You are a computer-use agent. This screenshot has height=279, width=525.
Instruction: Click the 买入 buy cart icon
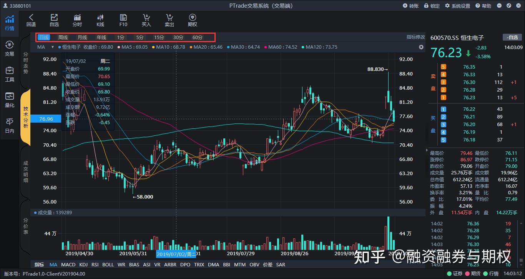(x=146, y=17)
